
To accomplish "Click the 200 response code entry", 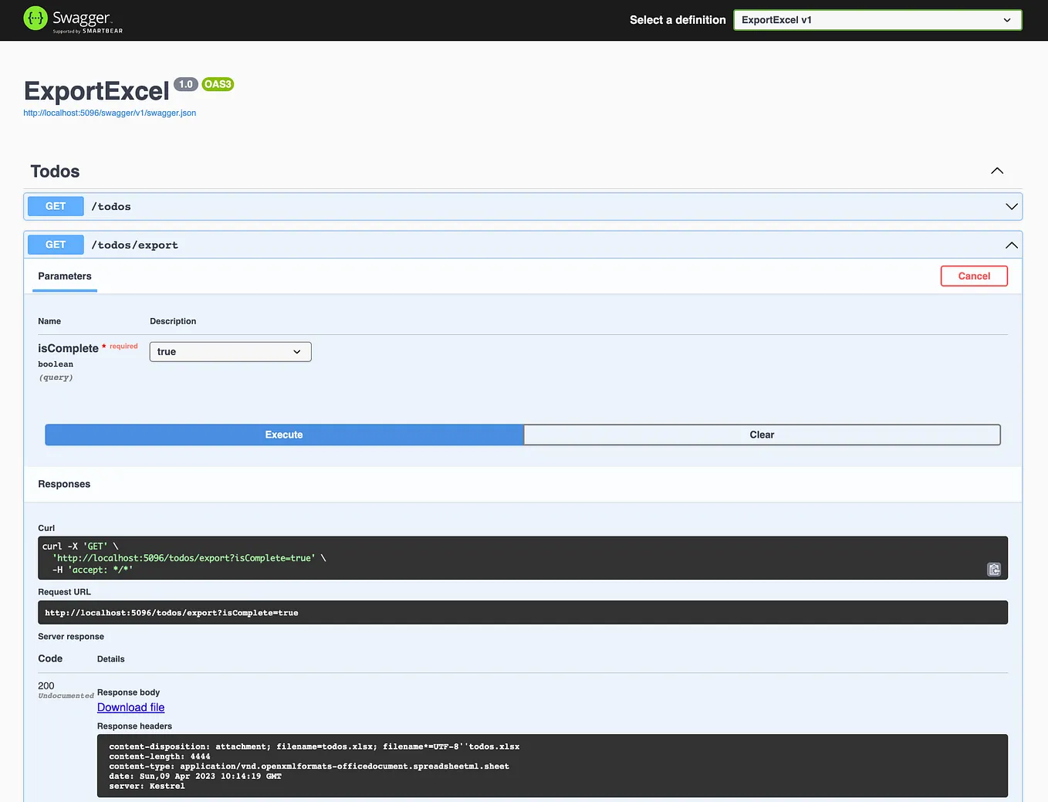I will click(x=46, y=685).
